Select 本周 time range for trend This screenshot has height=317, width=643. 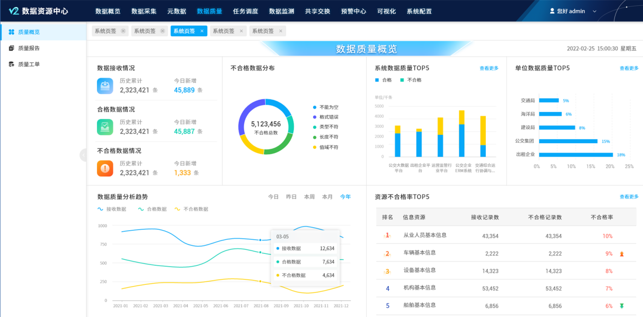coord(309,197)
